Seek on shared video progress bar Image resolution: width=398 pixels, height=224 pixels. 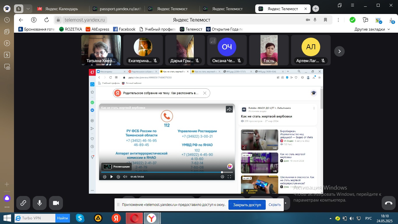click(167, 172)
